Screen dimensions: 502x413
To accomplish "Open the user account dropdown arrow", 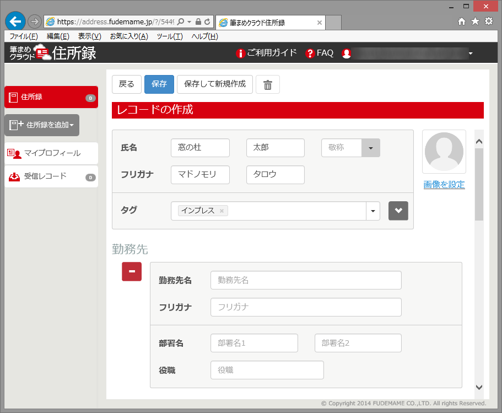I will coord(471,53).
